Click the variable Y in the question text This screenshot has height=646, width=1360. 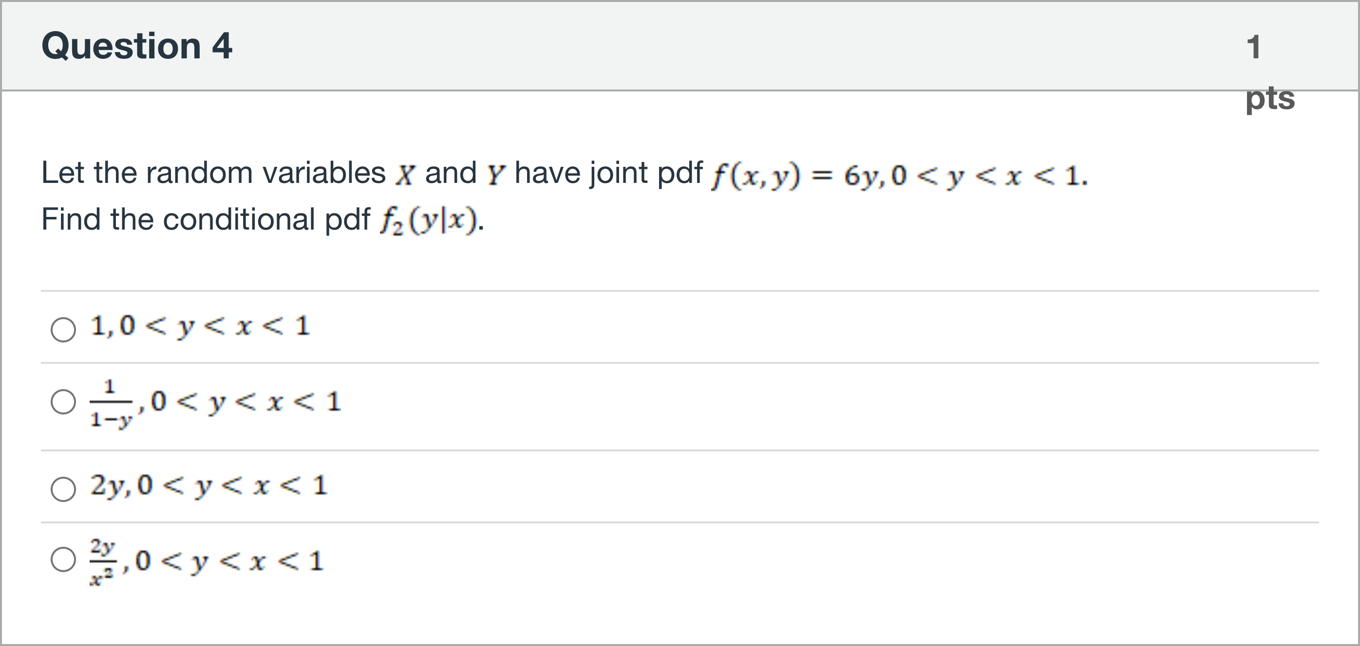click(x=496, y=175)
